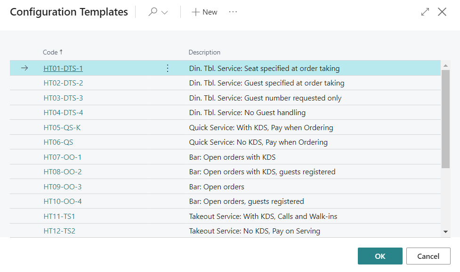Sort by the Code column header
The width and height of the screenshot is (460, 272).
click(50, 52)
